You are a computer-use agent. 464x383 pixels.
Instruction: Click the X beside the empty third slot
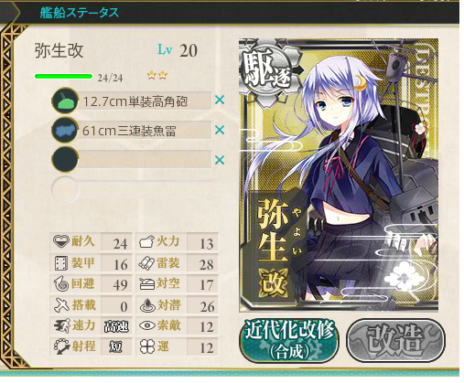point(220,160)
